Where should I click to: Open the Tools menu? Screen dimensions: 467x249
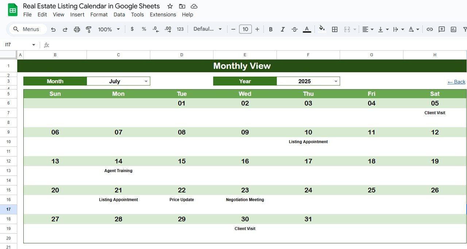138,15
